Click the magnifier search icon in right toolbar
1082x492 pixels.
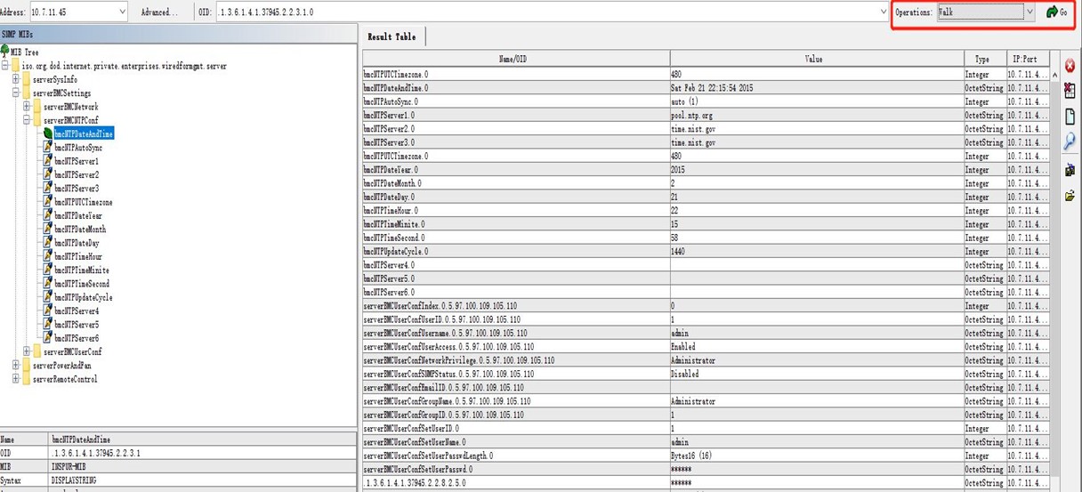1070,141
